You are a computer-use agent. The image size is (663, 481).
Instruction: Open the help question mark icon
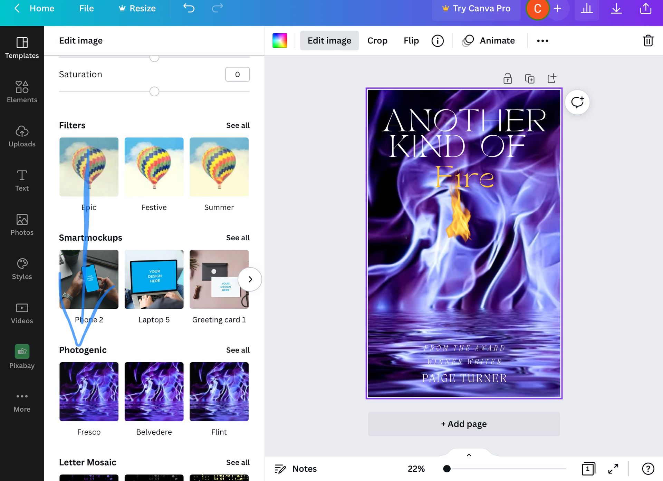click(x=648, y=469)
